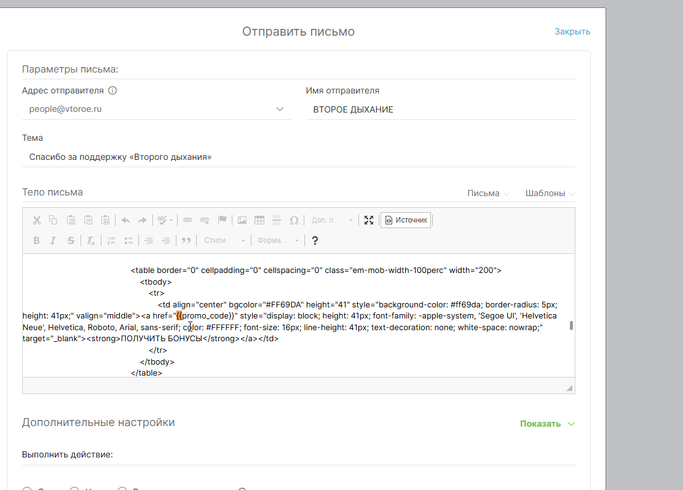Image resolution: width=683 pixels, height=490 pixels.
Task: Click on the promo_code placeholder in the href
Action: pos(205,316)
